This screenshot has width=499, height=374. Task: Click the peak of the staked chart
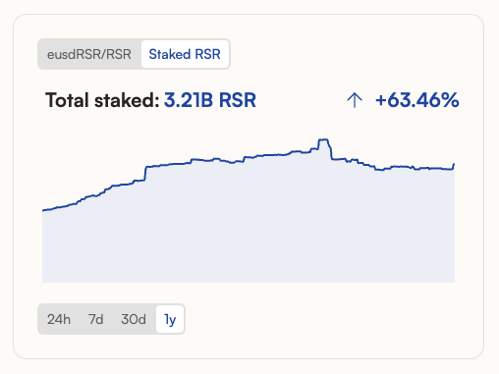click(323, 140)
